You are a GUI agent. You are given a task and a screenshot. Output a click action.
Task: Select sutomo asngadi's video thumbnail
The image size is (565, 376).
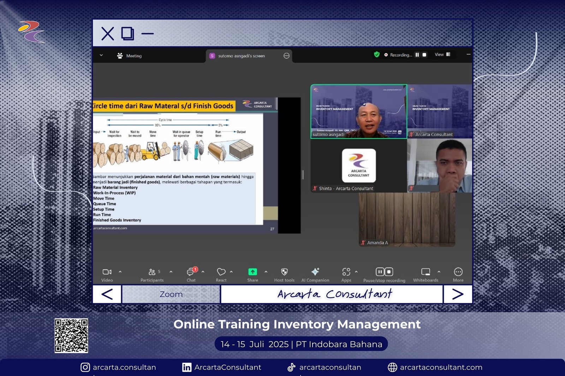358,111
